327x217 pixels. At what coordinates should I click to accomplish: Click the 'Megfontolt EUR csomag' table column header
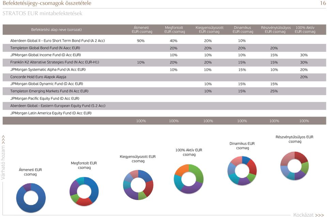[174, 30]
